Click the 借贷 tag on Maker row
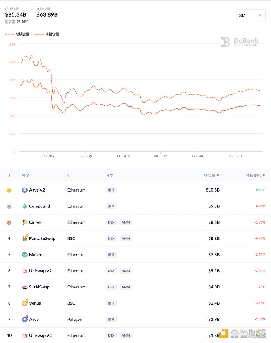 tap(111, 255)
